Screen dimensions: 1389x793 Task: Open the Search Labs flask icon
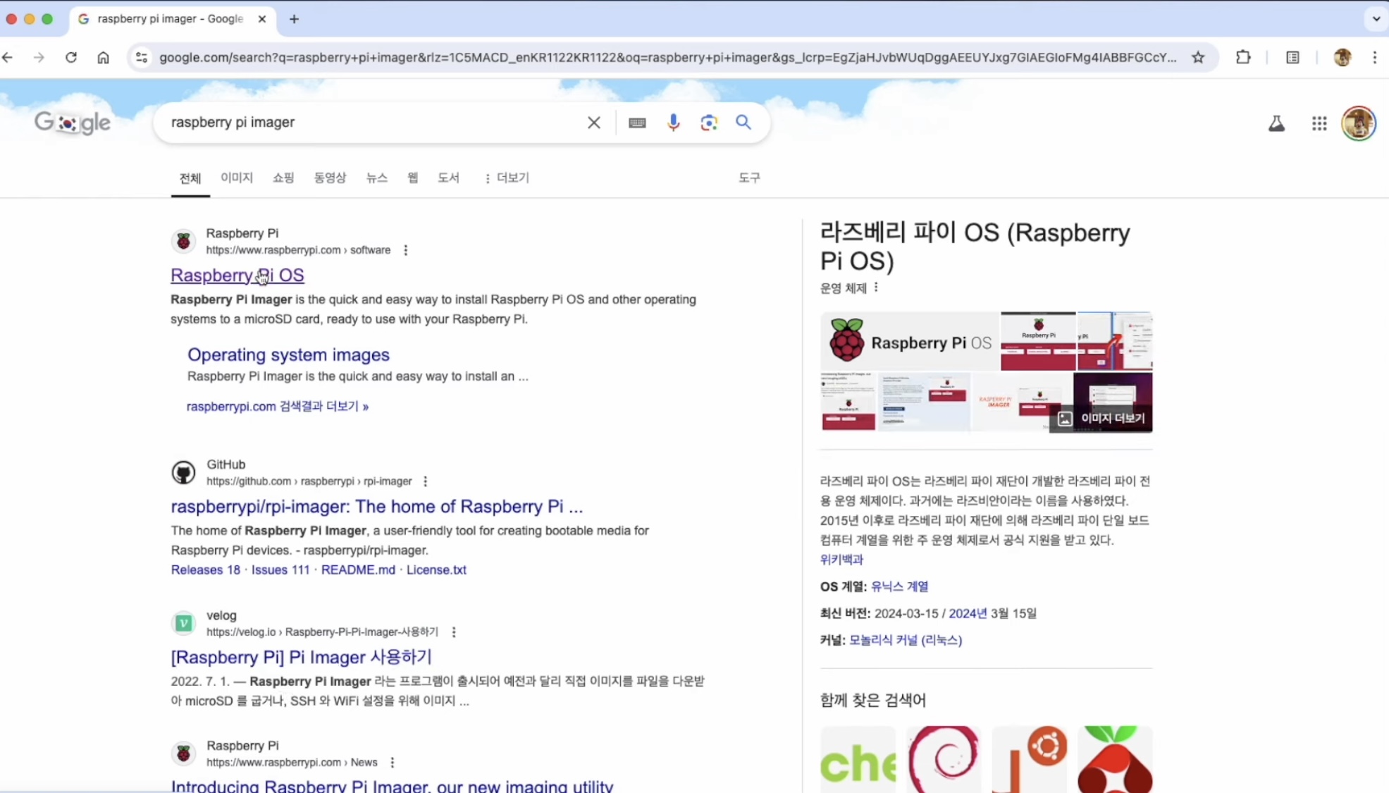[x=1276, y=123]
